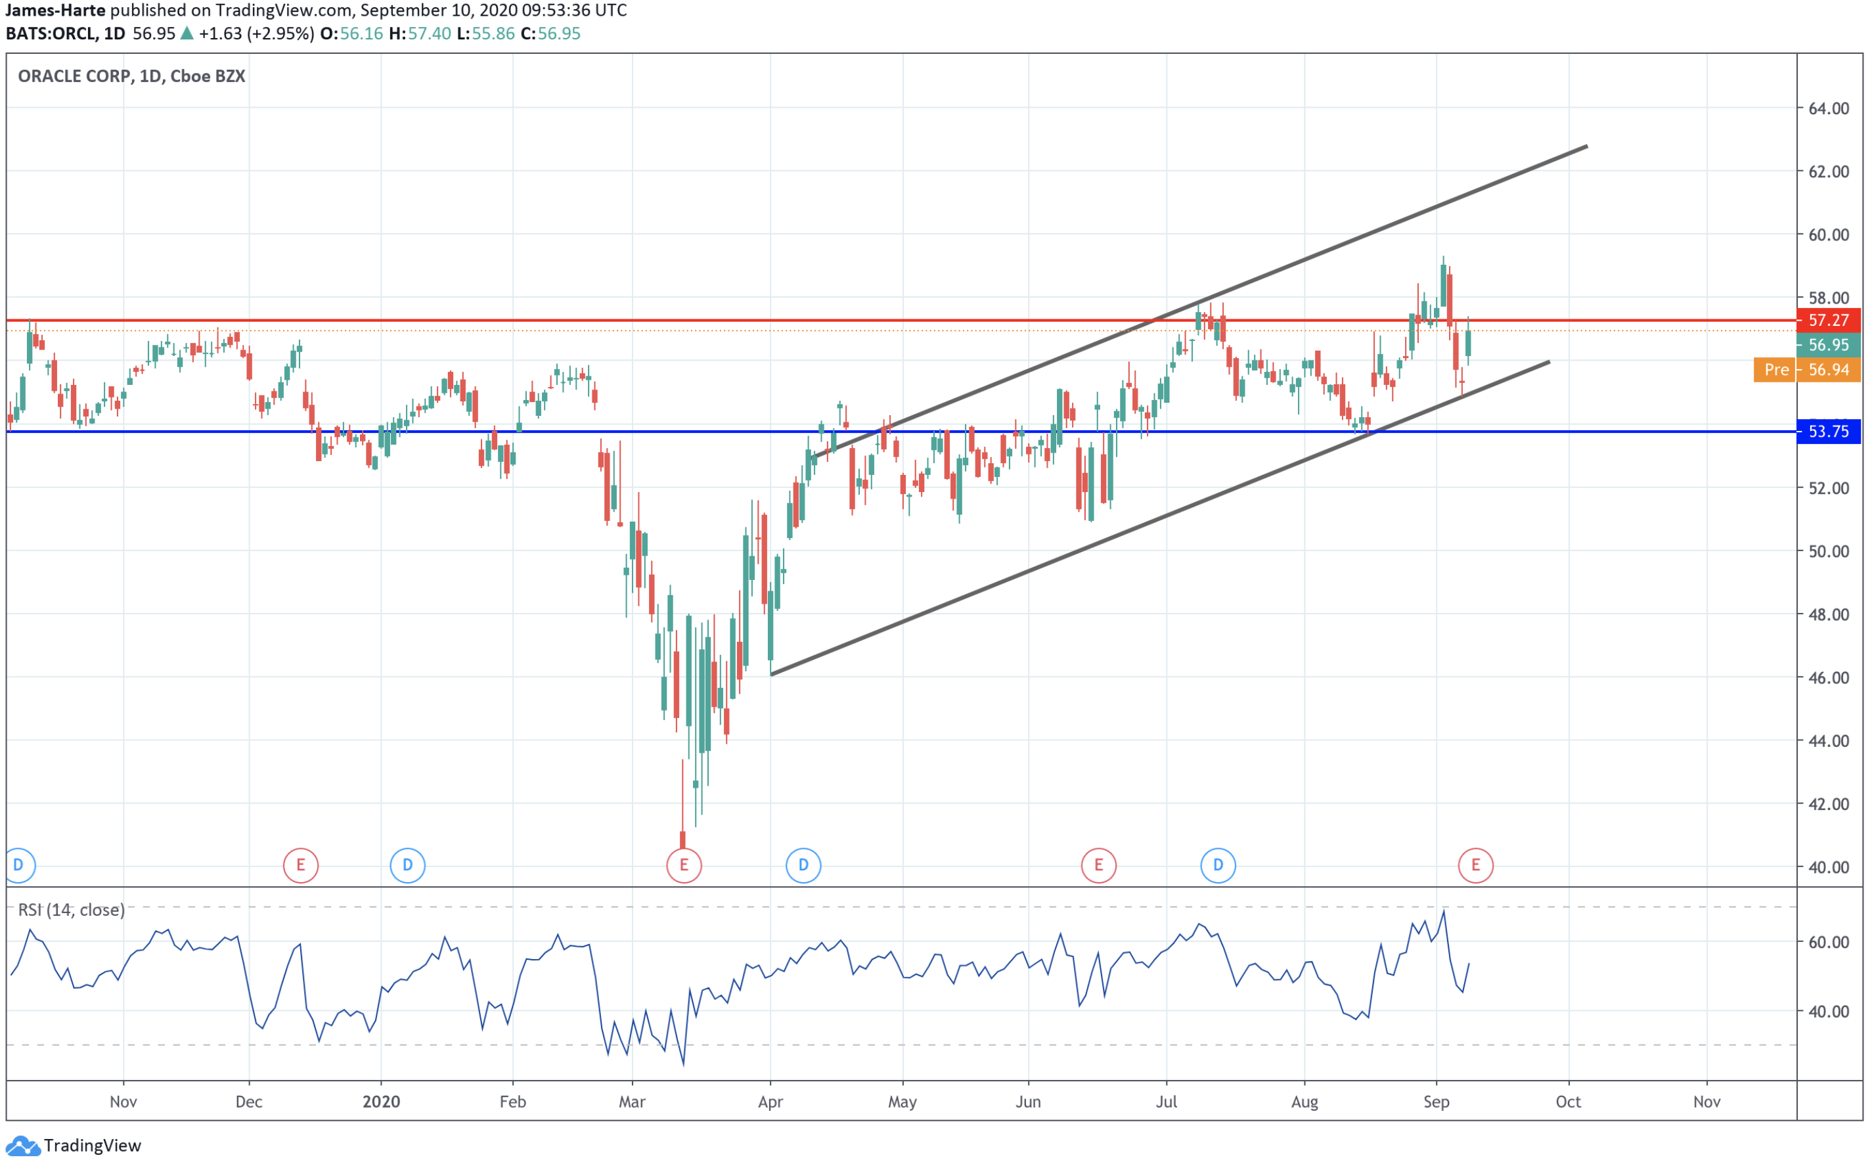Click the dividend marker at the far left edge
The image size is (1872, 1168).
pos(18,865)
